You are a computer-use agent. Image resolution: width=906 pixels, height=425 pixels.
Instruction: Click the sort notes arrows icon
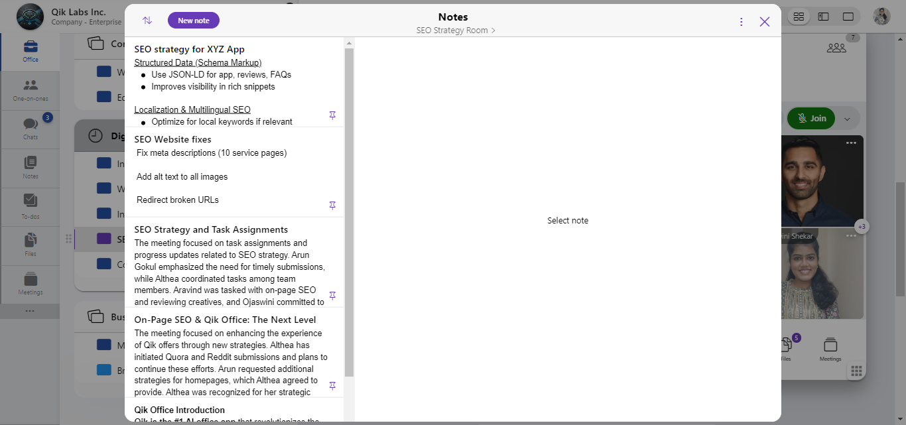pyautogui.click(x=147, y=21)
